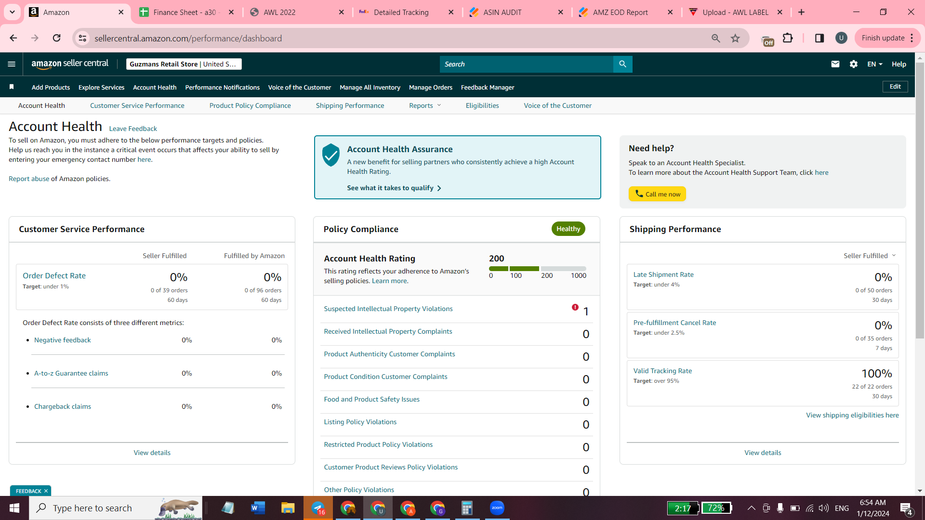This screenshot has height=520, width=925.
Task: Open Suspected Intellectual Property Violations link
Action: [388, 309]
